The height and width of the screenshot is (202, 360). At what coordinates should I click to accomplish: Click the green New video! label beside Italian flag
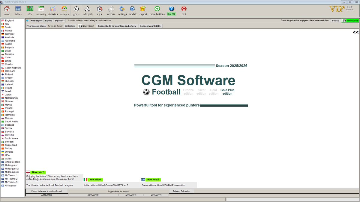click(x=96, y=180)
